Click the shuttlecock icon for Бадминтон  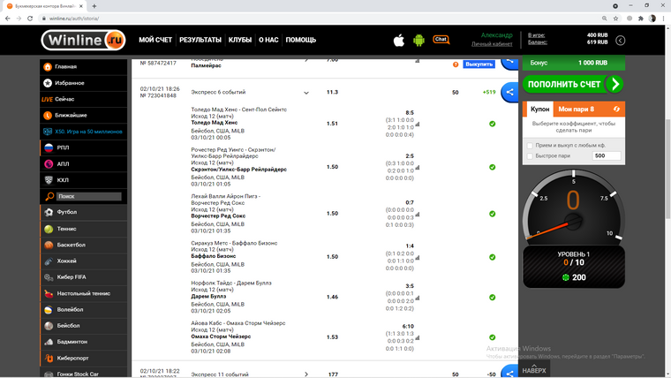49,342
